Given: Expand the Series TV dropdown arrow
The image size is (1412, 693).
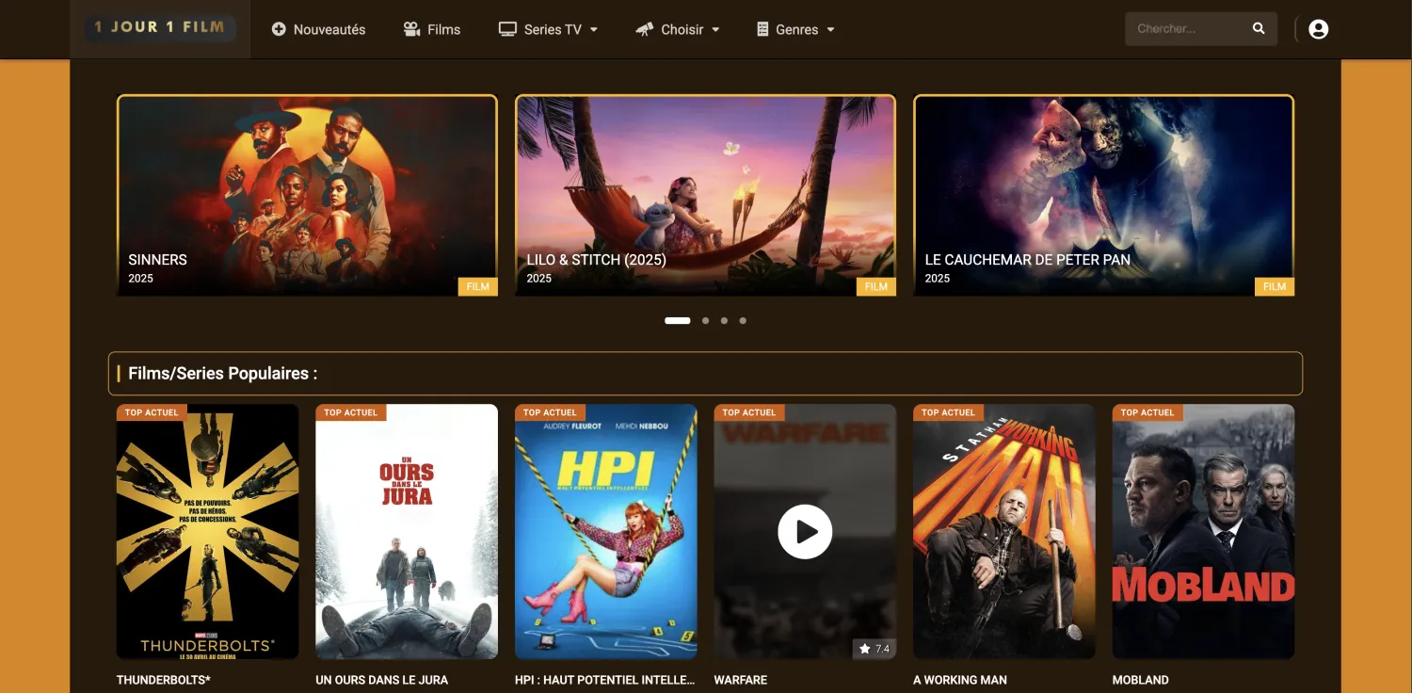Looking at the screenshot, I should (594, 30).
